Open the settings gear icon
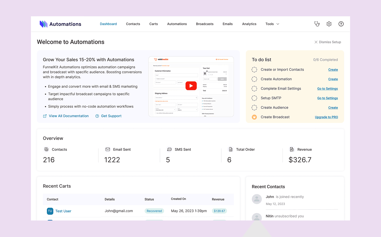The width and height of the screenshot is (381, 237). coord(329,24)
